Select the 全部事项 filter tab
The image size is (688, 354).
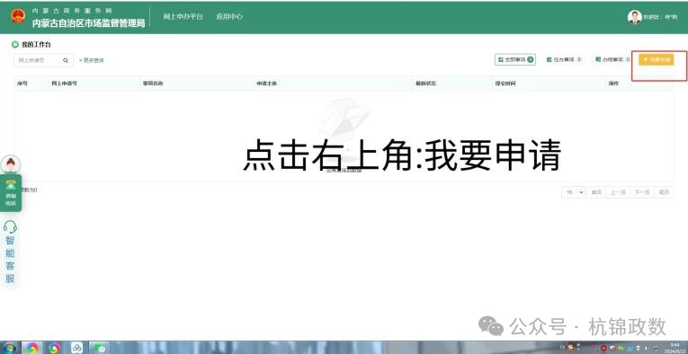click(515, 59)
